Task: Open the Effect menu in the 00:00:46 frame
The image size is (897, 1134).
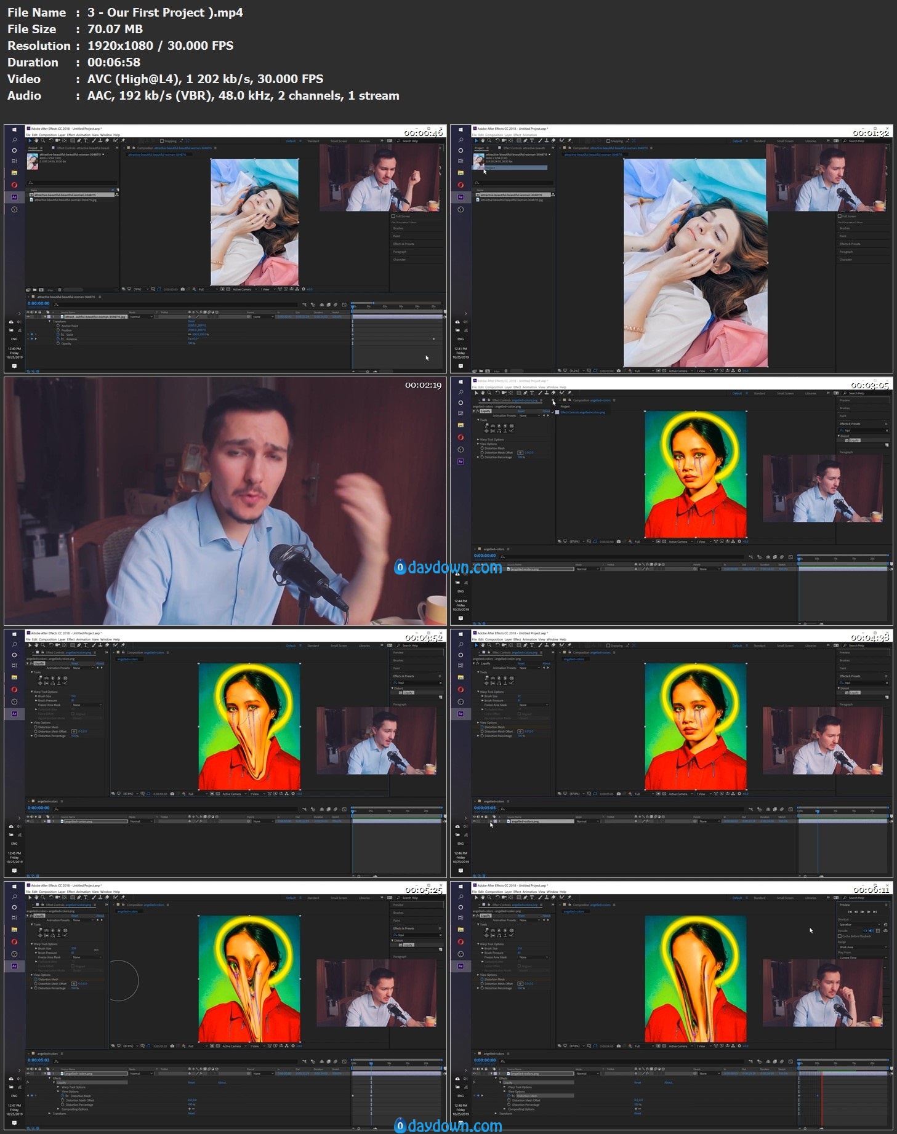Action: tap(71, 135)
